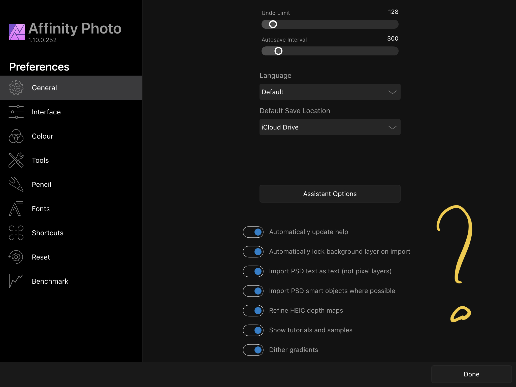Click the Benchmark chart icon
The width and height of the screenshot is (516, 387).
coord(16,281)
